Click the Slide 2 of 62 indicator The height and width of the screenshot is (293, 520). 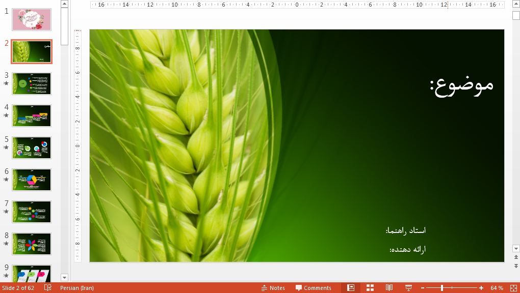[x=18, y=287]
